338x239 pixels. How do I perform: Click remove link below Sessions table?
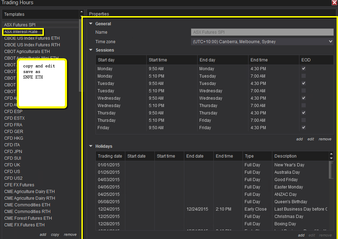coord(325,139)
